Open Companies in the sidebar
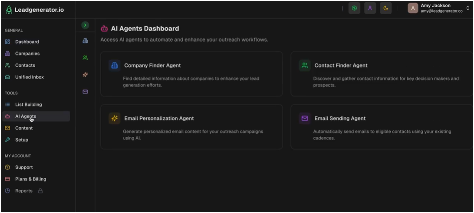 [x=36, y=53]
